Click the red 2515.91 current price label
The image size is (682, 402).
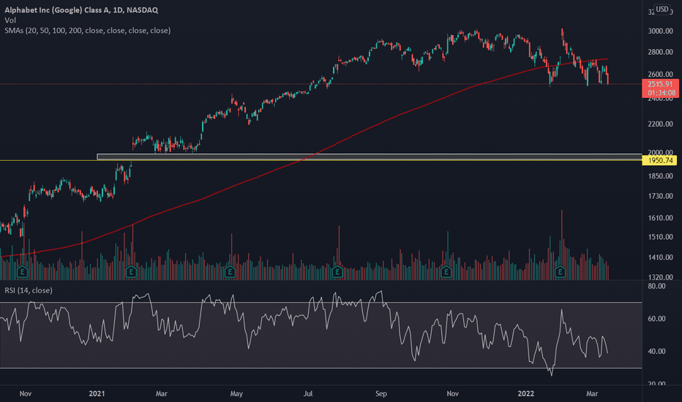[x=660, y=84]
